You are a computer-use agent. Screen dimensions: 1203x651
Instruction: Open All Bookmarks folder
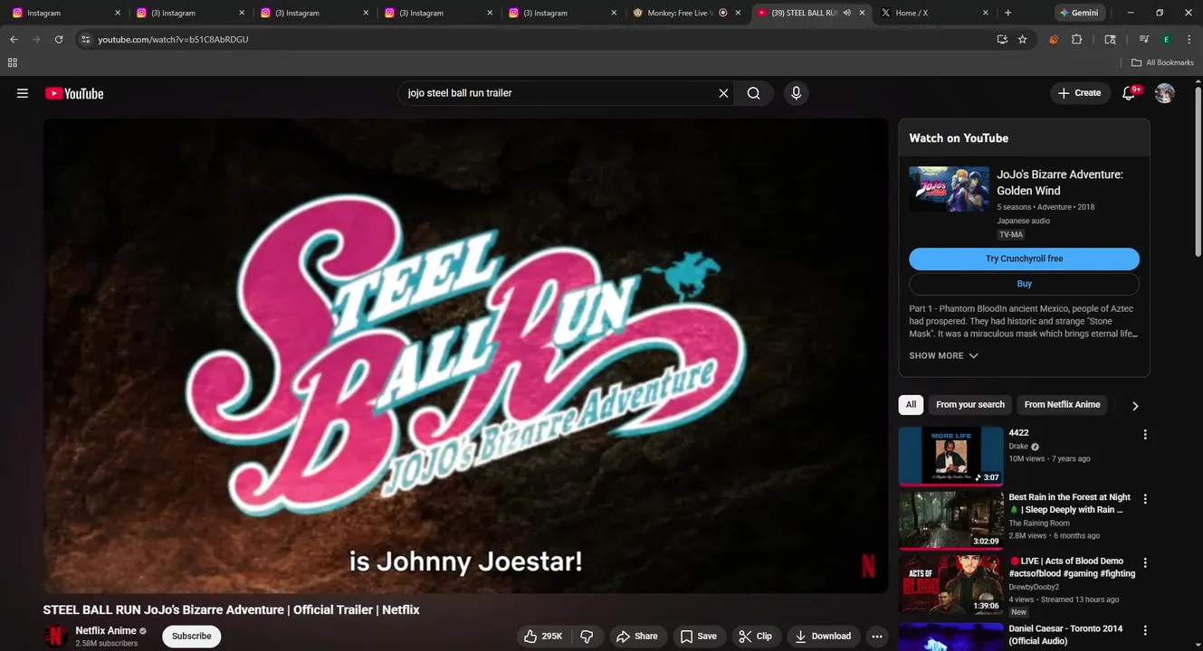coord(1163,62)
